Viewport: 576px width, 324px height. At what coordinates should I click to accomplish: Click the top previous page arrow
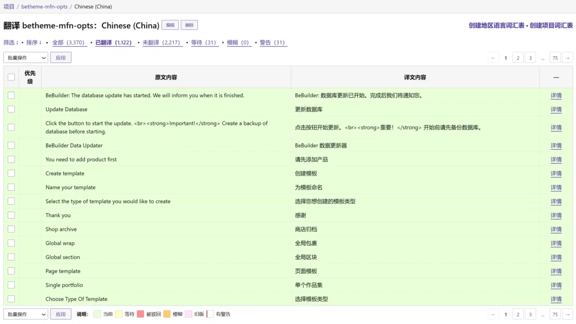tap(493, 57)
